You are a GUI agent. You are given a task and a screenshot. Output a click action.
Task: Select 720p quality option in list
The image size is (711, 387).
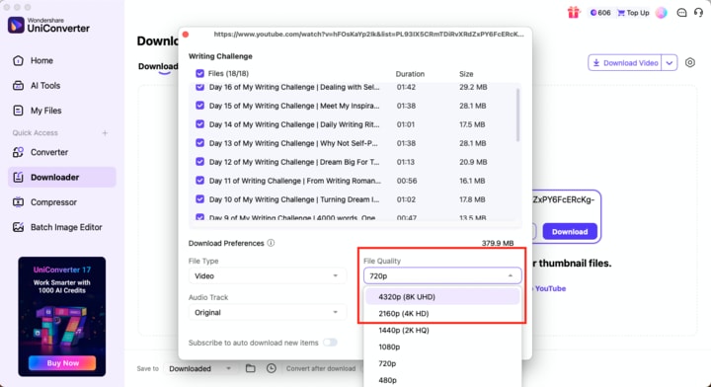point(442,363)
